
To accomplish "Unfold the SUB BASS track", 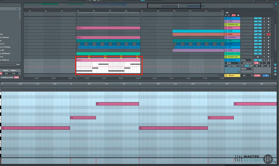I will (x=226, y=38).
